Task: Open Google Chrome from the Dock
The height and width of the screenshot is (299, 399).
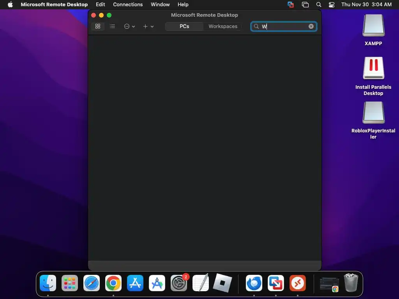Action: 113,283
